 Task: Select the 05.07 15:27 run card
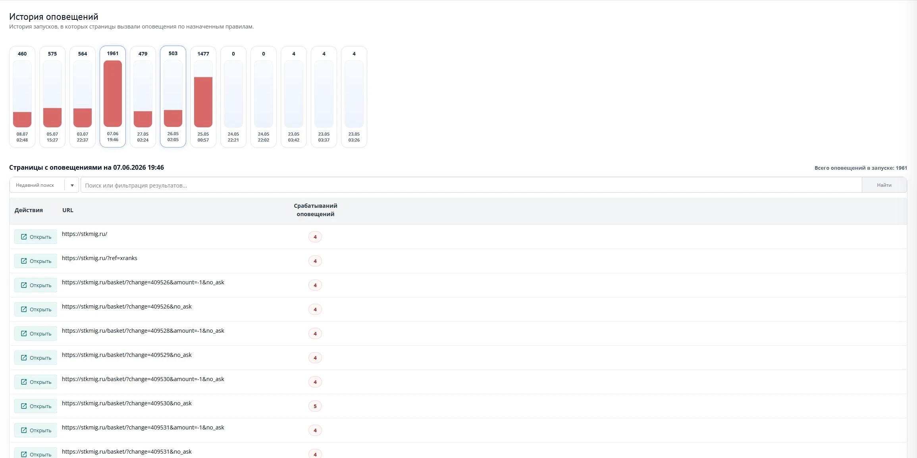[52, 97]
